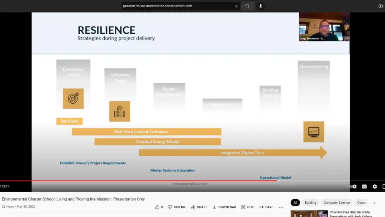Start voice search with the microphone
Image resolution: width=385 pixels, height=217 pixels.
point(261,6)
